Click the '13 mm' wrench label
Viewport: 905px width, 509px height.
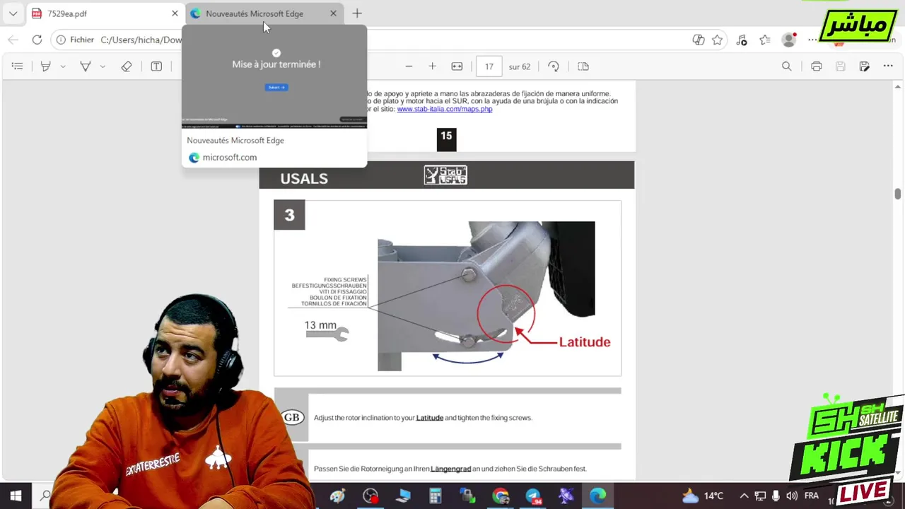[320, 325]
